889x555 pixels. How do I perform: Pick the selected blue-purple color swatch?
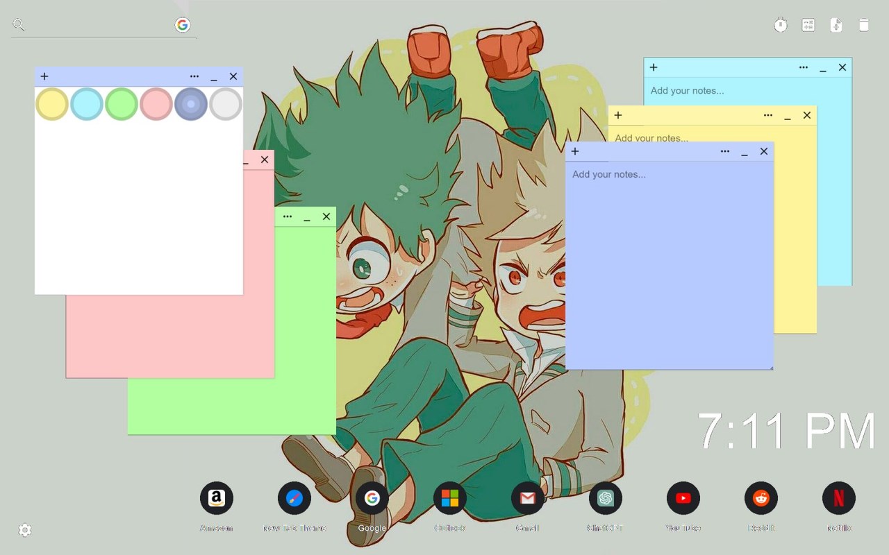[x=191, y=104]
